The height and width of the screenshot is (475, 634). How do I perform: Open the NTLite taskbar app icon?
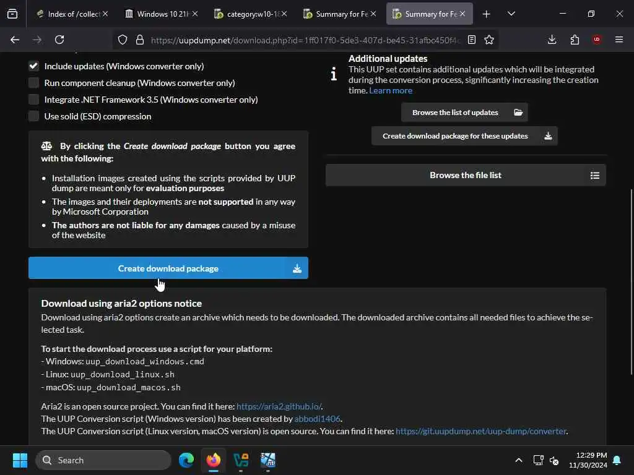[x=268, y=460]
